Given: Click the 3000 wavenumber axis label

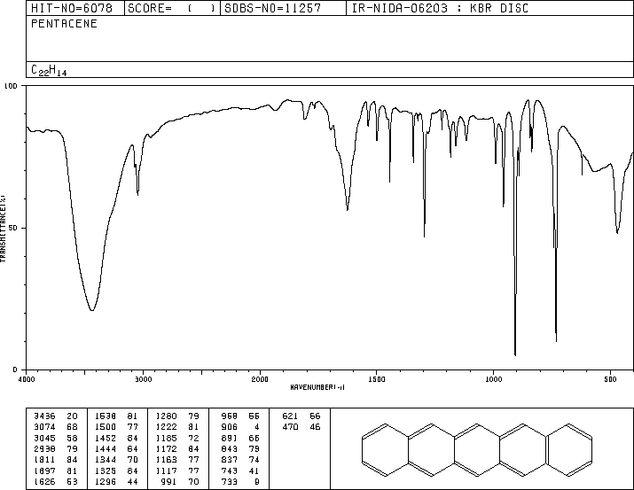Looking at the screenshot, I should point(144,379).
